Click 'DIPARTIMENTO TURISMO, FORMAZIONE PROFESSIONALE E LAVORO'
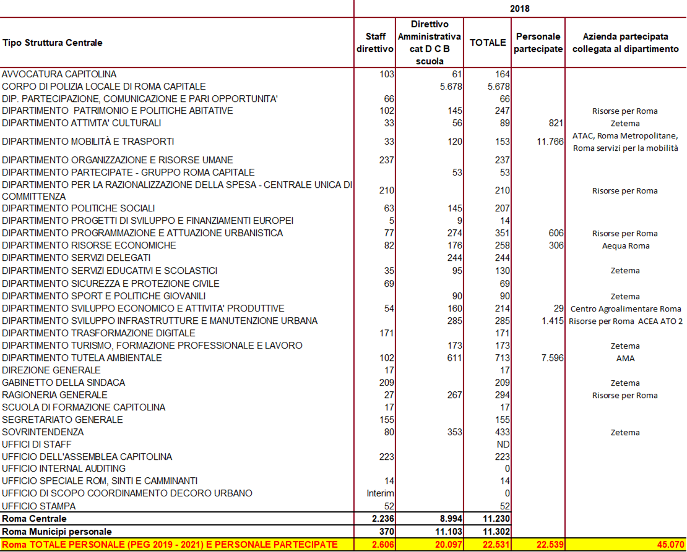687x552 pixels. pyautogui.click(x=152, y=346)
